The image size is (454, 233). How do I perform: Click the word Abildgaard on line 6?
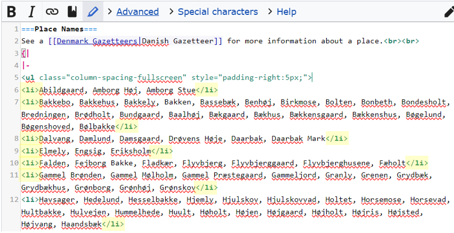pos(61,90)
